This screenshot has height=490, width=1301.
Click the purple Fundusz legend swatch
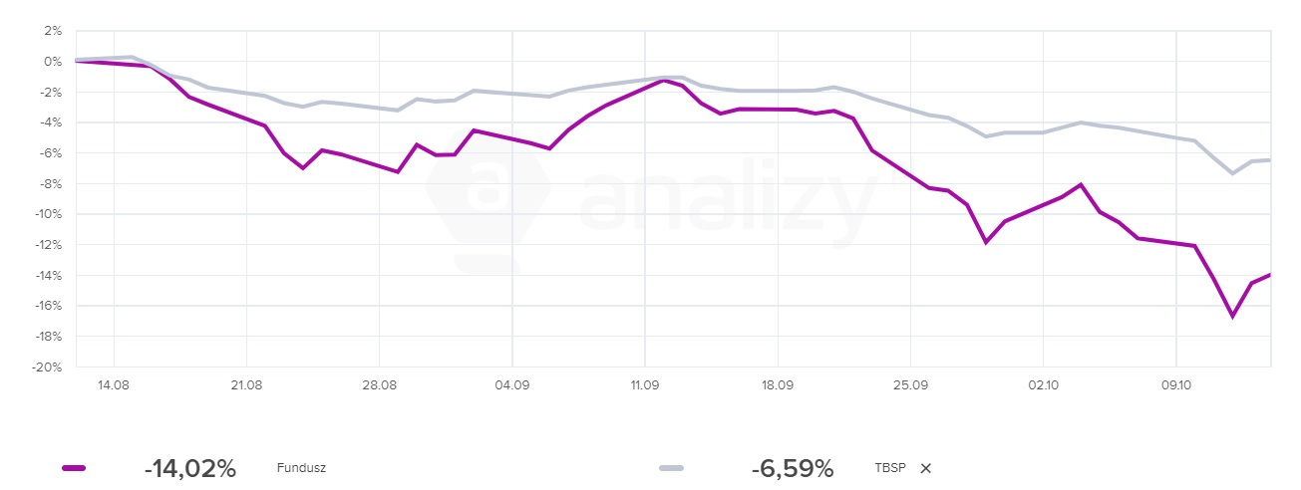point(74,469)
